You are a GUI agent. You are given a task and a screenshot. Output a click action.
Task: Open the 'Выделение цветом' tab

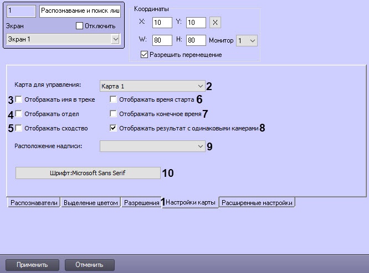(x=91, y=203)
